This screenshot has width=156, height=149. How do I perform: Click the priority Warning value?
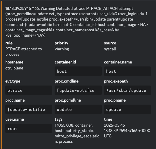[62, 49]
